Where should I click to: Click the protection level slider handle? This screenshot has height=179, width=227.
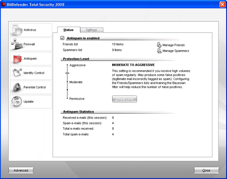(67, 73)
